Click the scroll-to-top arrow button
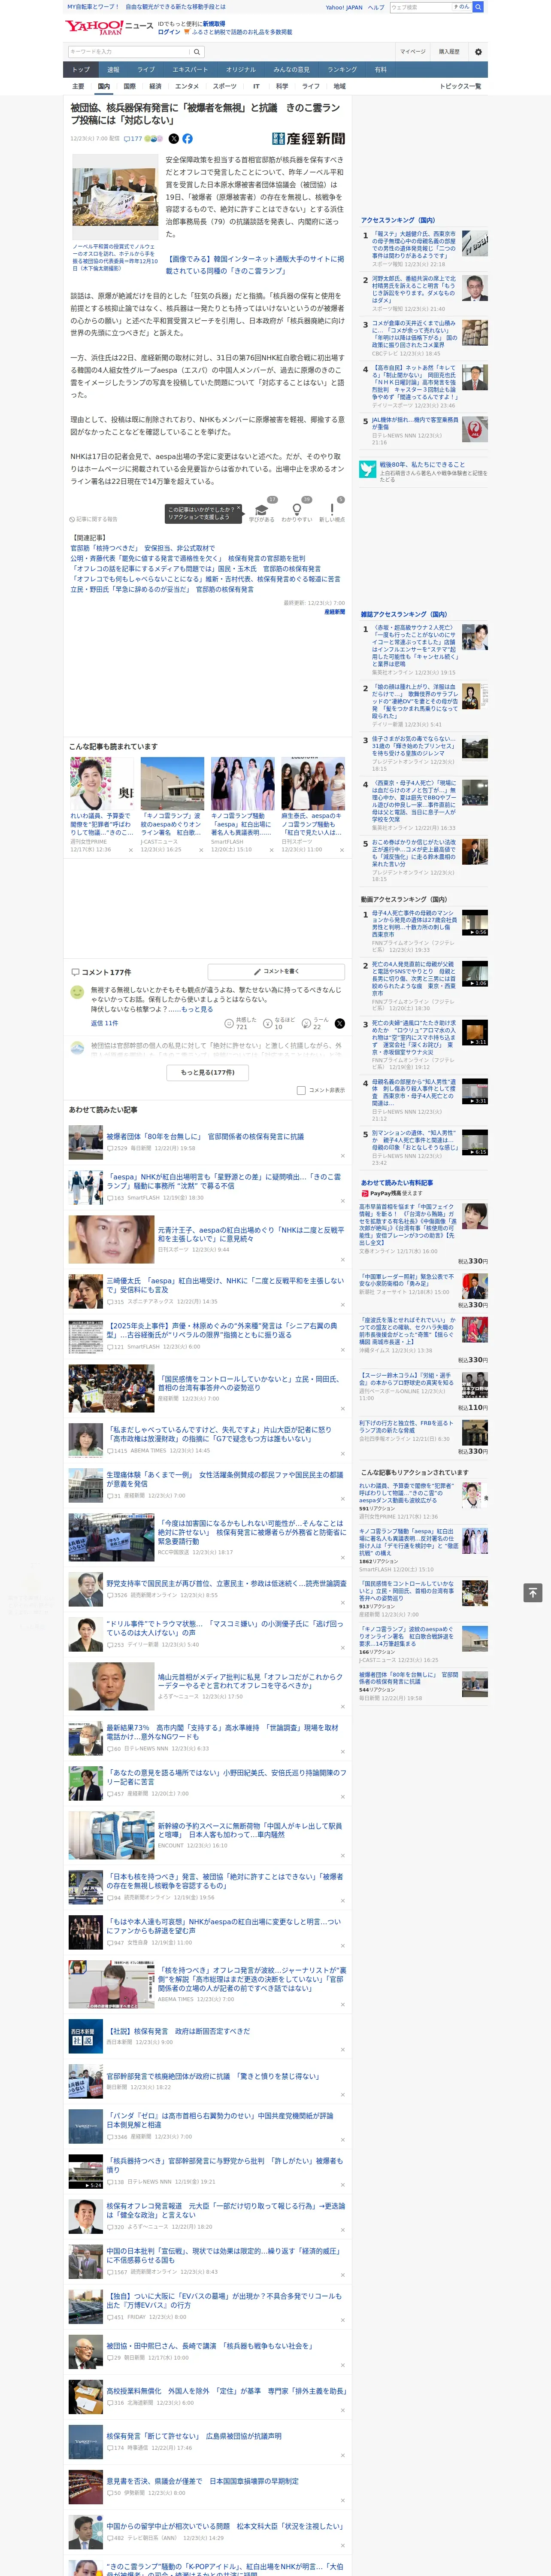This screenshot has width=551, height=2576. coord(533,1591)
